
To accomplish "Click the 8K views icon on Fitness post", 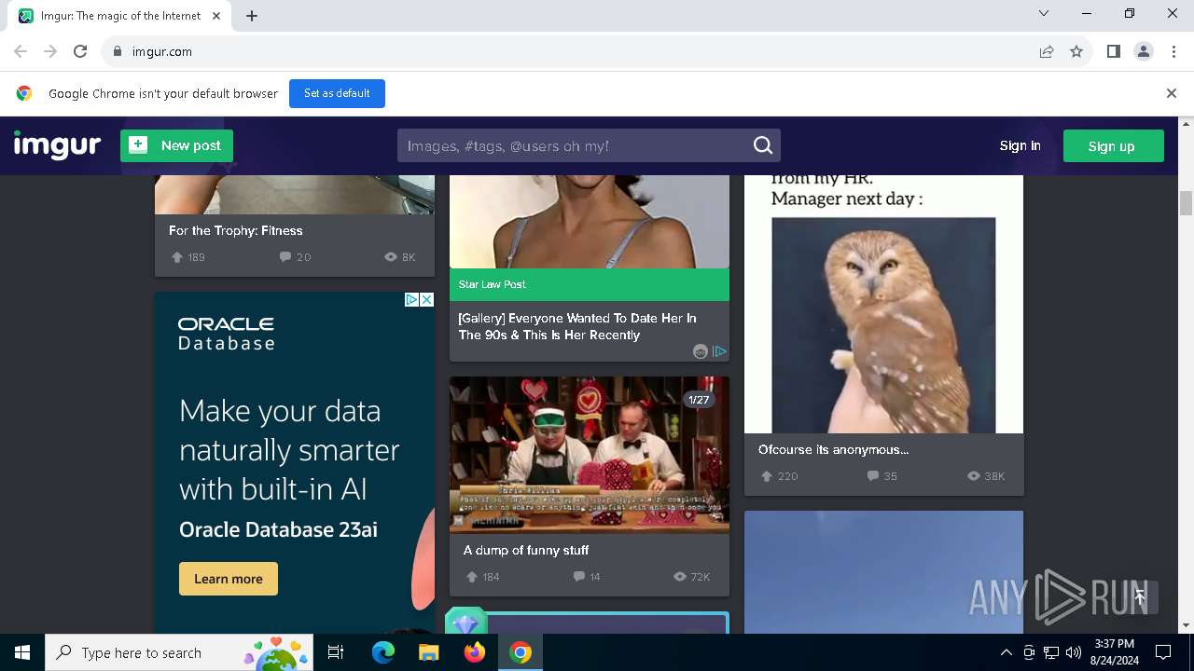I will pyautogui.click(x=391, y=257).
